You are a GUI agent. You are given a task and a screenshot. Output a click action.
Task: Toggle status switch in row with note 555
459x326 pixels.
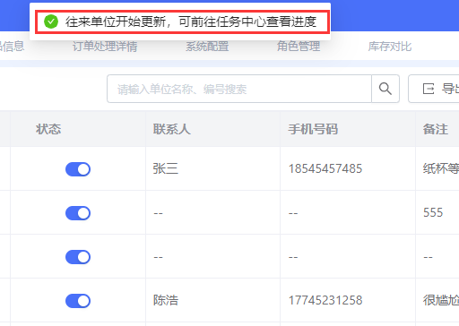[78, 213]
